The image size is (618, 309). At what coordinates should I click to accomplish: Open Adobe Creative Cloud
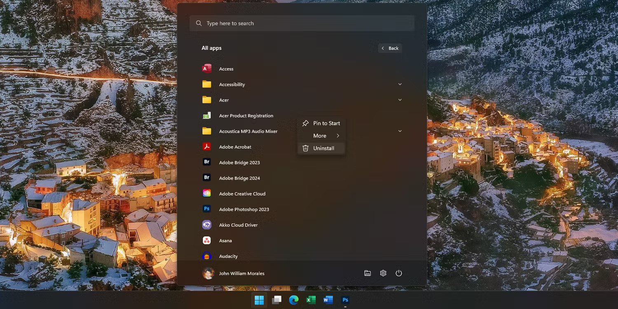coord(242,194)
